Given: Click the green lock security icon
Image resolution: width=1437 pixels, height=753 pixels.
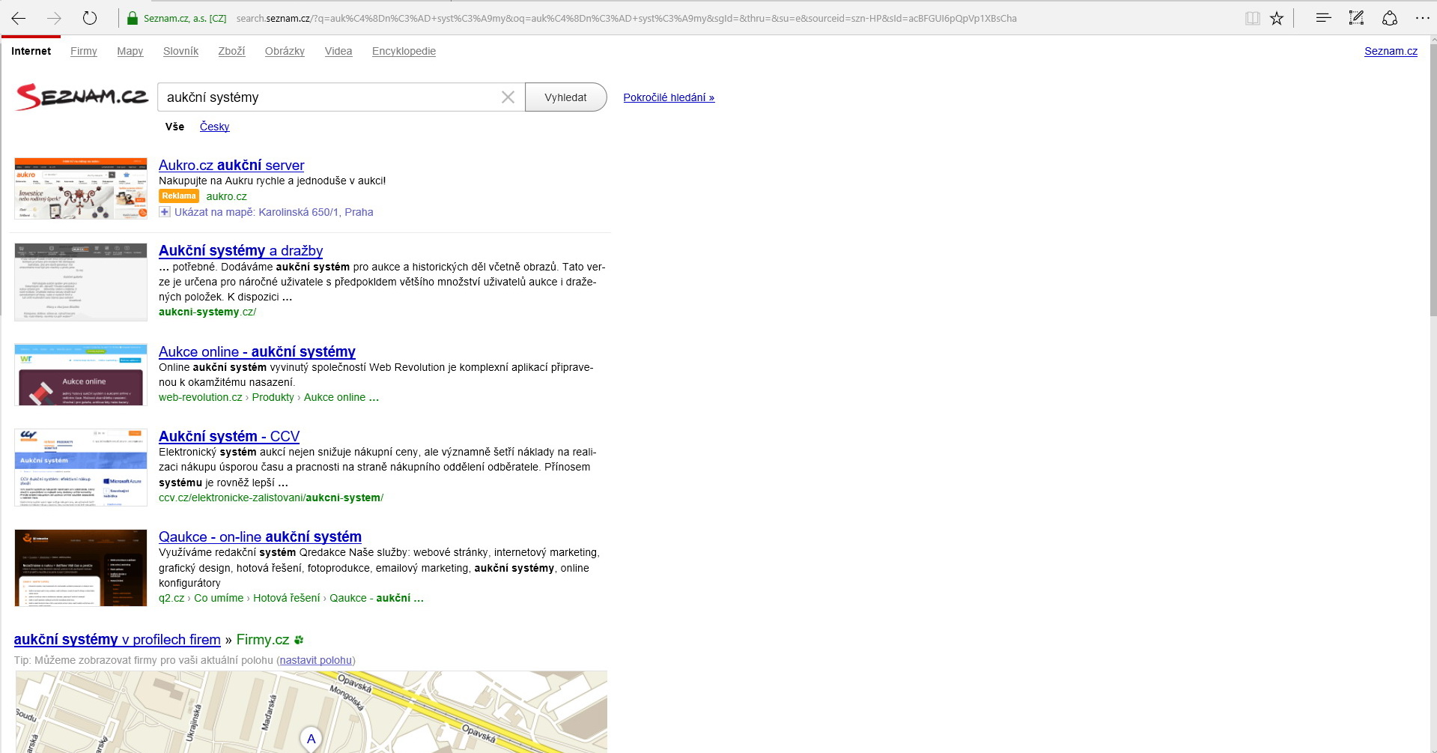Looking at the screenshot, I should tap(132, 18).
